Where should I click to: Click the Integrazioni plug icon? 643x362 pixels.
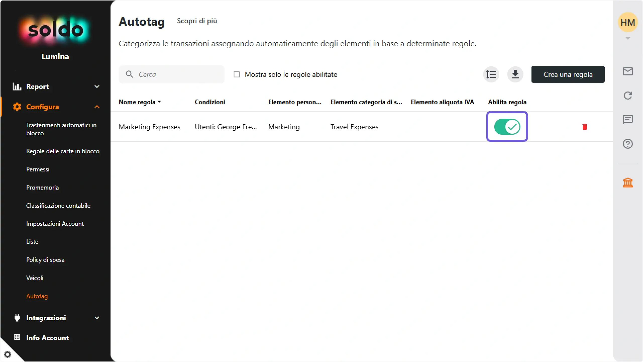pyautogui.click(x=17, y=318)
